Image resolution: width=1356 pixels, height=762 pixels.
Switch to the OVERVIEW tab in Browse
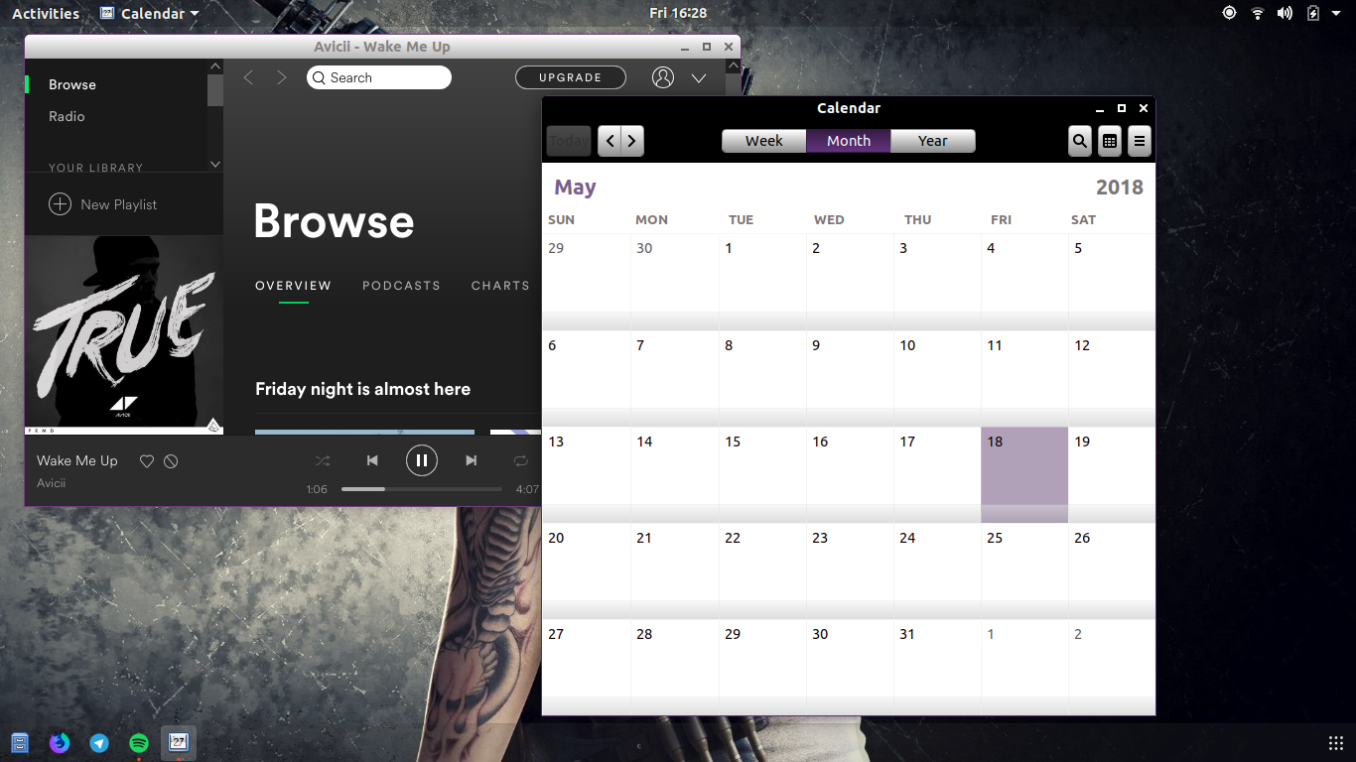click(x=293, y=286)
